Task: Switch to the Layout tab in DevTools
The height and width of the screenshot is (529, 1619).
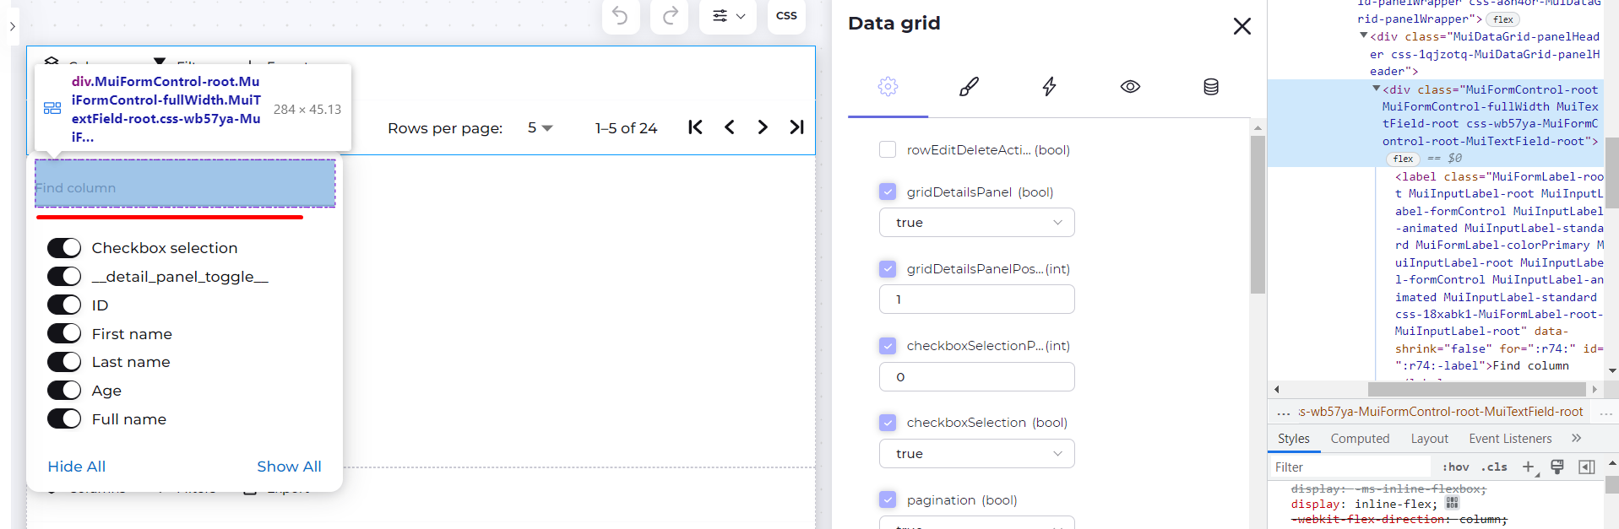Action: [x=1429, y=439]
